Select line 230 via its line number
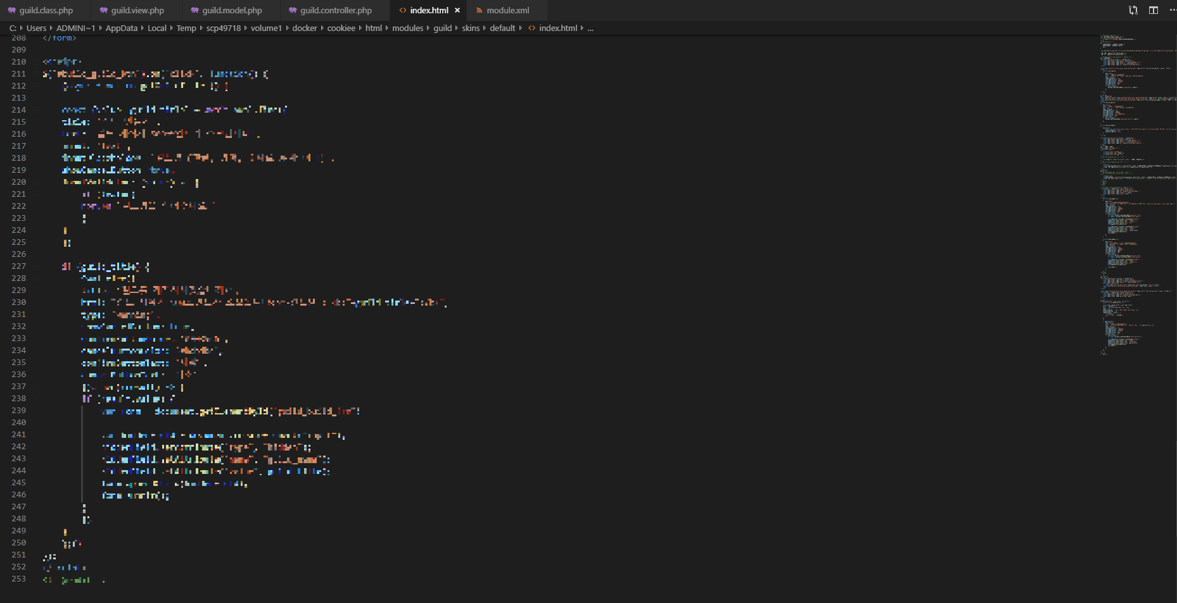 point(19,302)
